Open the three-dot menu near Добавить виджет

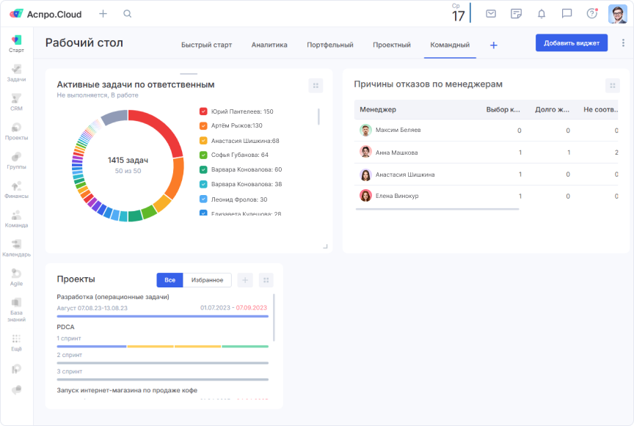[622, 43]
